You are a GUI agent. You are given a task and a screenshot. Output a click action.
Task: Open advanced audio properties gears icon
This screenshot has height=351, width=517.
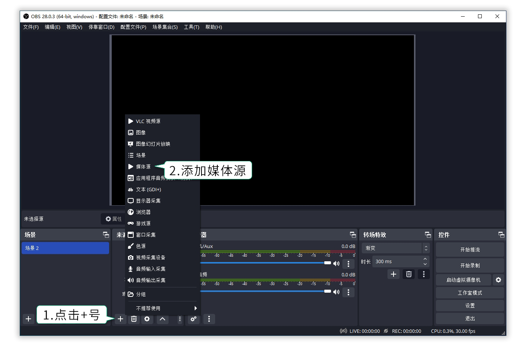point(194,319)
